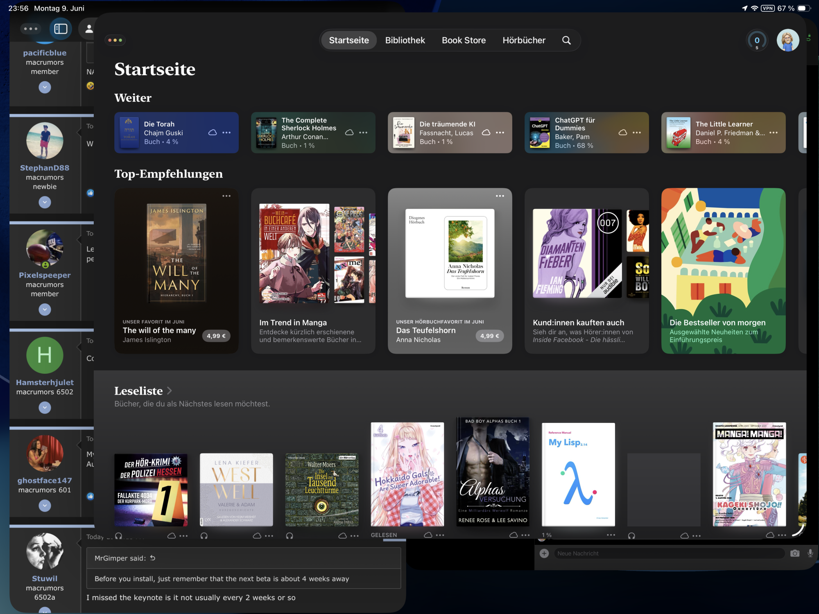Expand pacificblue user details chevron

coord(45,87)
